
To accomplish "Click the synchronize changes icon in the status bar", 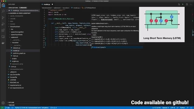I will pyautogui.click(x=12, y=108).
